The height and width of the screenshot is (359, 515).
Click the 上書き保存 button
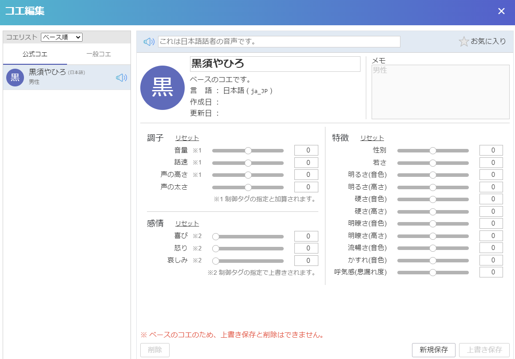coord(484,350)
